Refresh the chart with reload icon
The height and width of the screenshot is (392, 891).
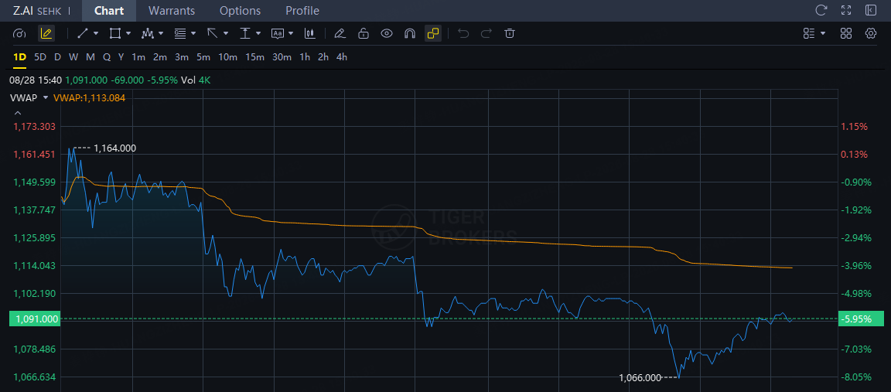pos(821,10)
